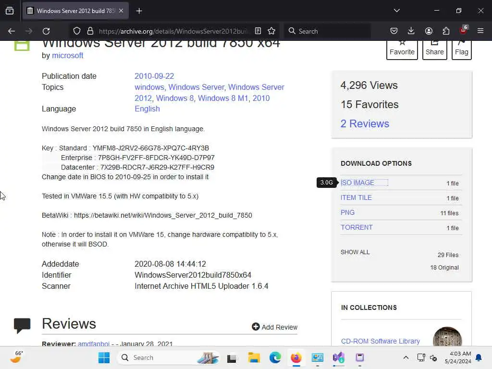This screenshot has width=492, height=369.
Task: Open Microsoft Edge from the taskbar
Action: point(275,357)
